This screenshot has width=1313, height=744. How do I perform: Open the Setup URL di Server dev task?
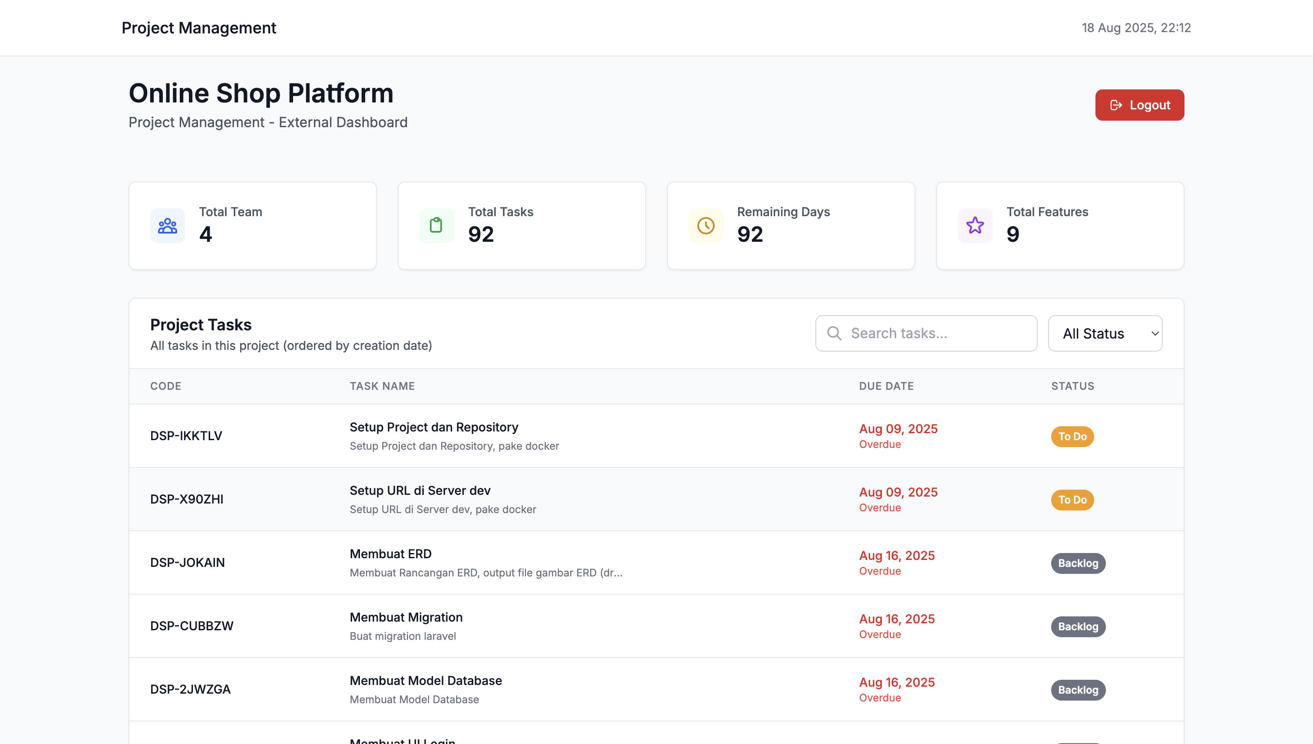(x=419, y=491)
